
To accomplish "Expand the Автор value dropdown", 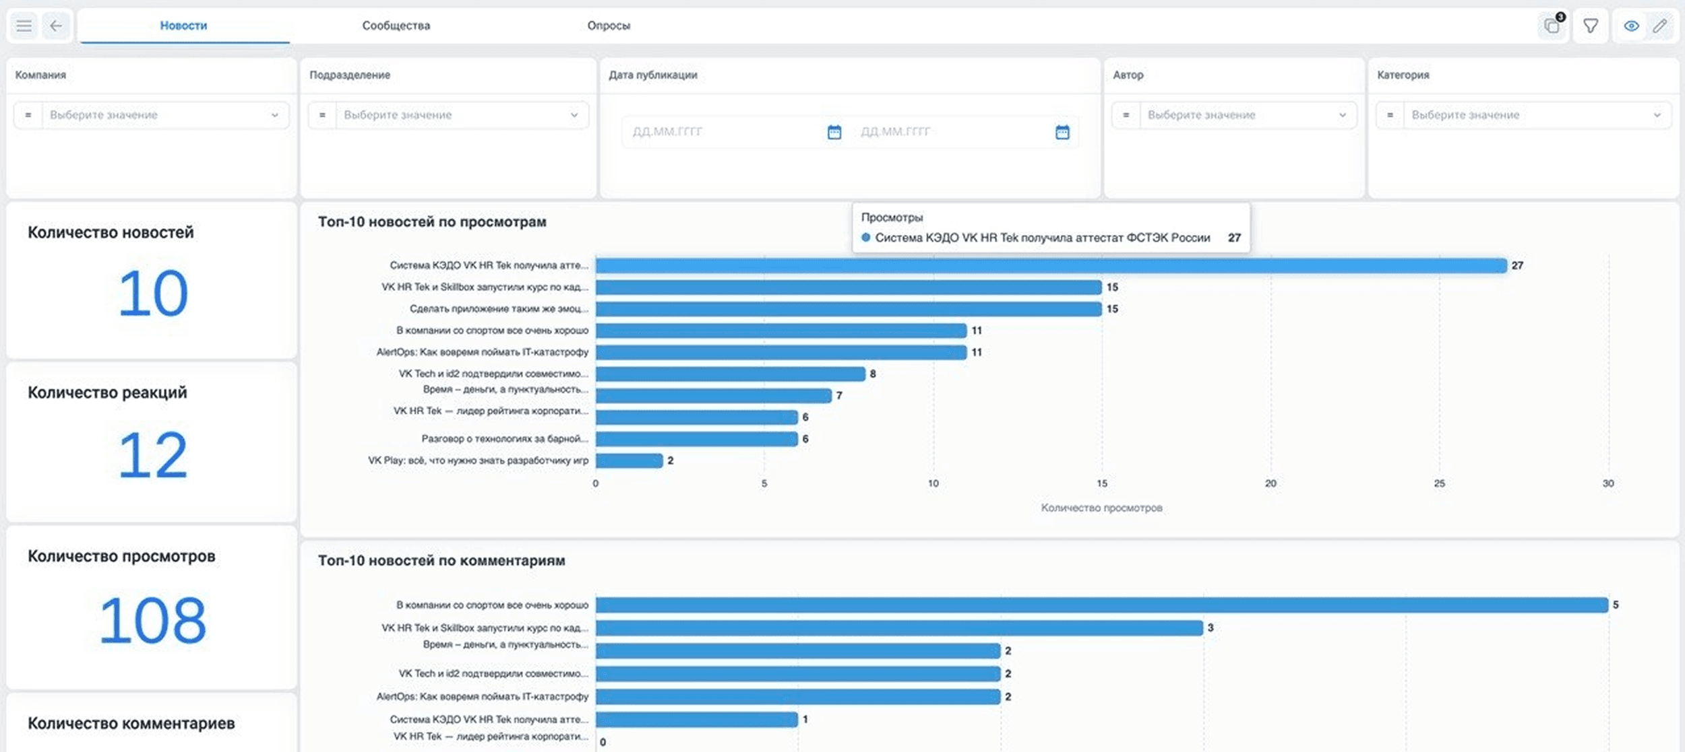I will click(x=1248, y=115).
